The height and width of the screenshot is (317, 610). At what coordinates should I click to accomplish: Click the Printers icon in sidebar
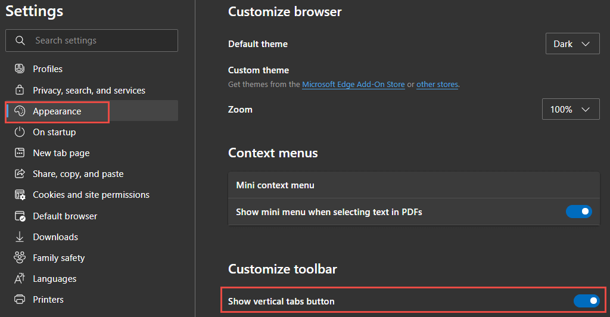tap(20, 300)
